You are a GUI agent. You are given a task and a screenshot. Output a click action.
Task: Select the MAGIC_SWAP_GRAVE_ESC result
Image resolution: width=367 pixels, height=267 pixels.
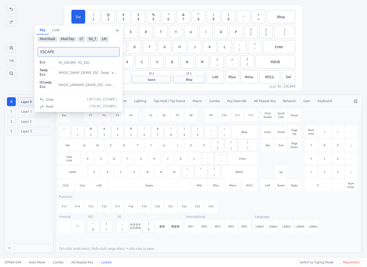(78, 72)
